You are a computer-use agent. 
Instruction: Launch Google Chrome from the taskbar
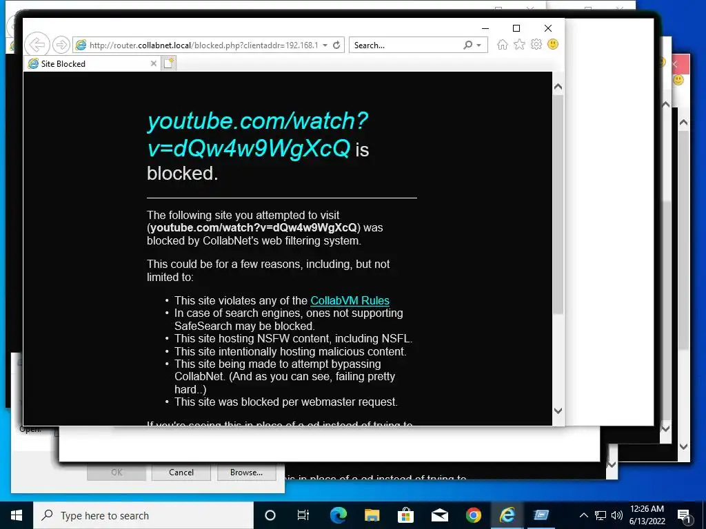coord(473,515)
